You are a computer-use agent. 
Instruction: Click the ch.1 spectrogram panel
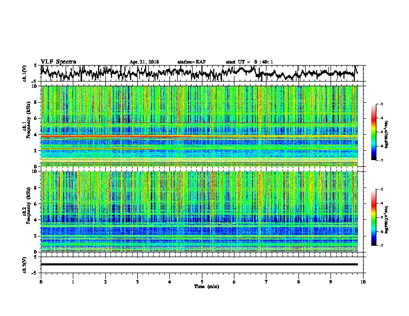[199, 126]
